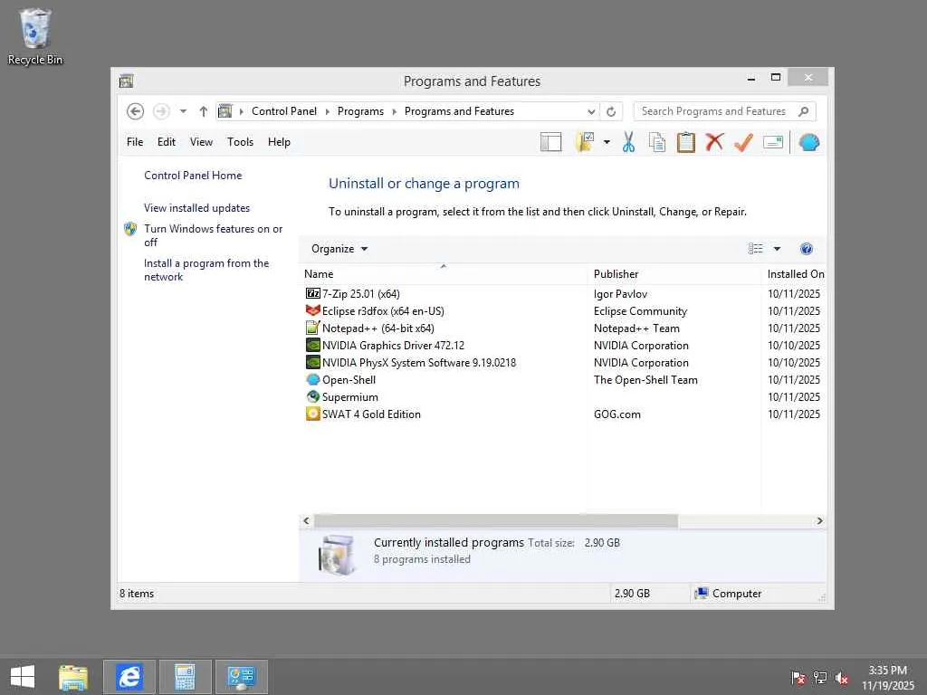Open View installed updates link
Viewport: 927px width, 695px height.
pos(196,208)
